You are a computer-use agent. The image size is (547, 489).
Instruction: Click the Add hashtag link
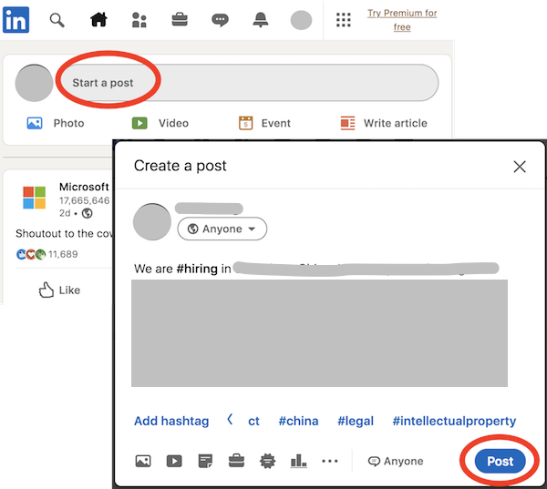171,421
